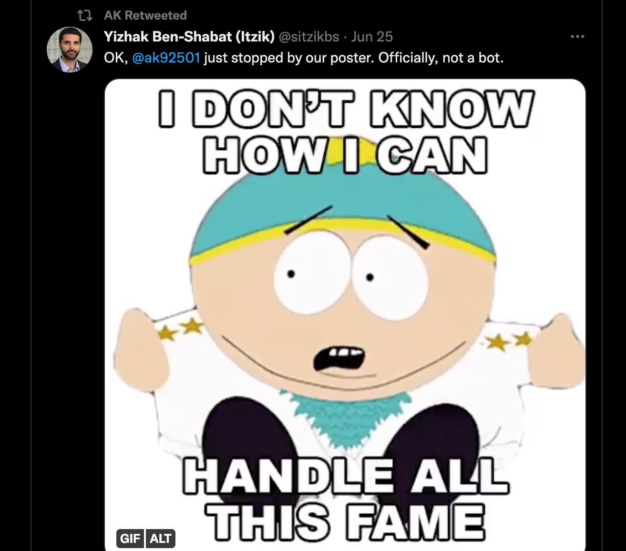Click Cartman's teal hat in the GIF
This screenshot has width=626, height=551.
click(341, 210)
